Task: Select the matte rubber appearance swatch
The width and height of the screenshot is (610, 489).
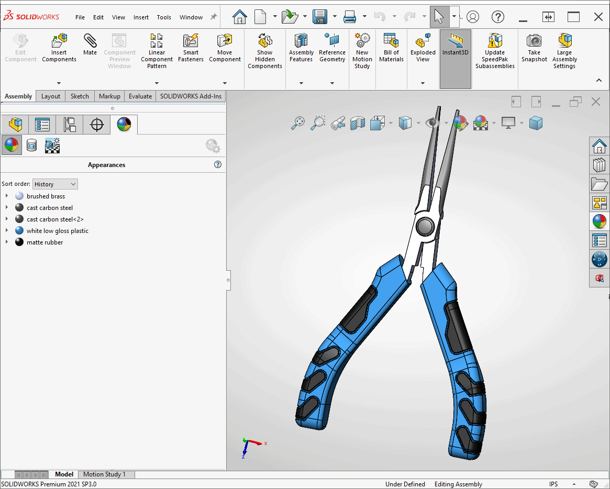Action: coord(18,242)
